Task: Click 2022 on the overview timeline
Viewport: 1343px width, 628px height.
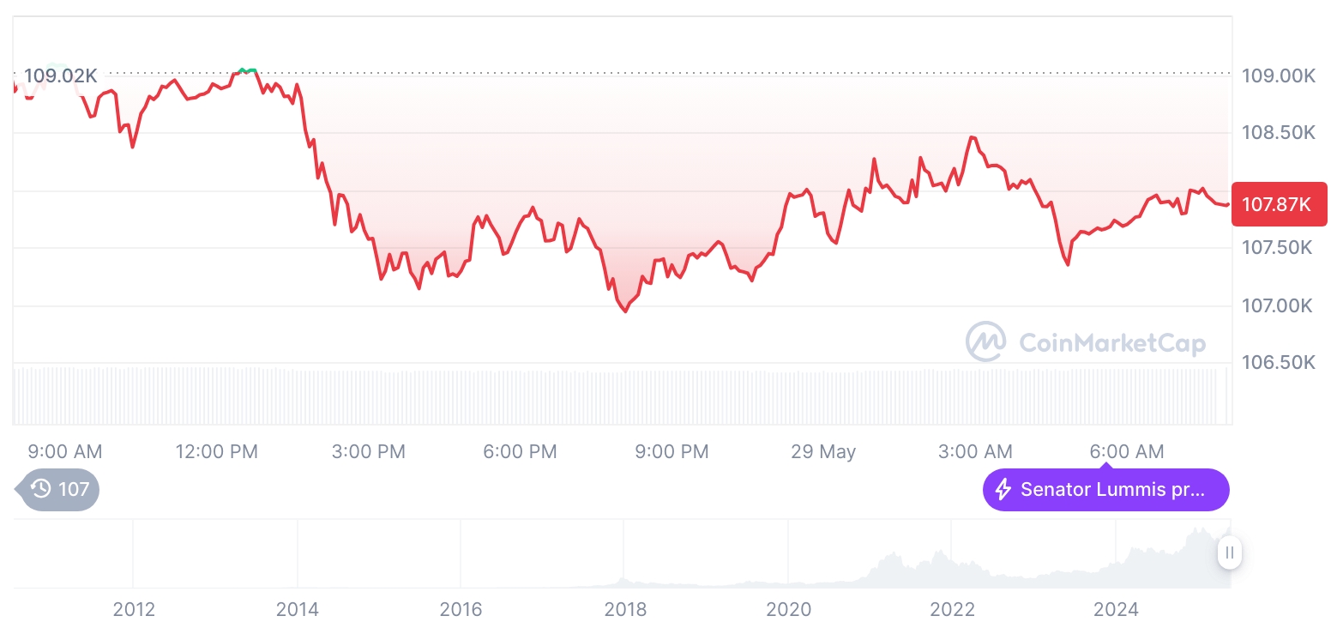Action: (x=952, y=609)
